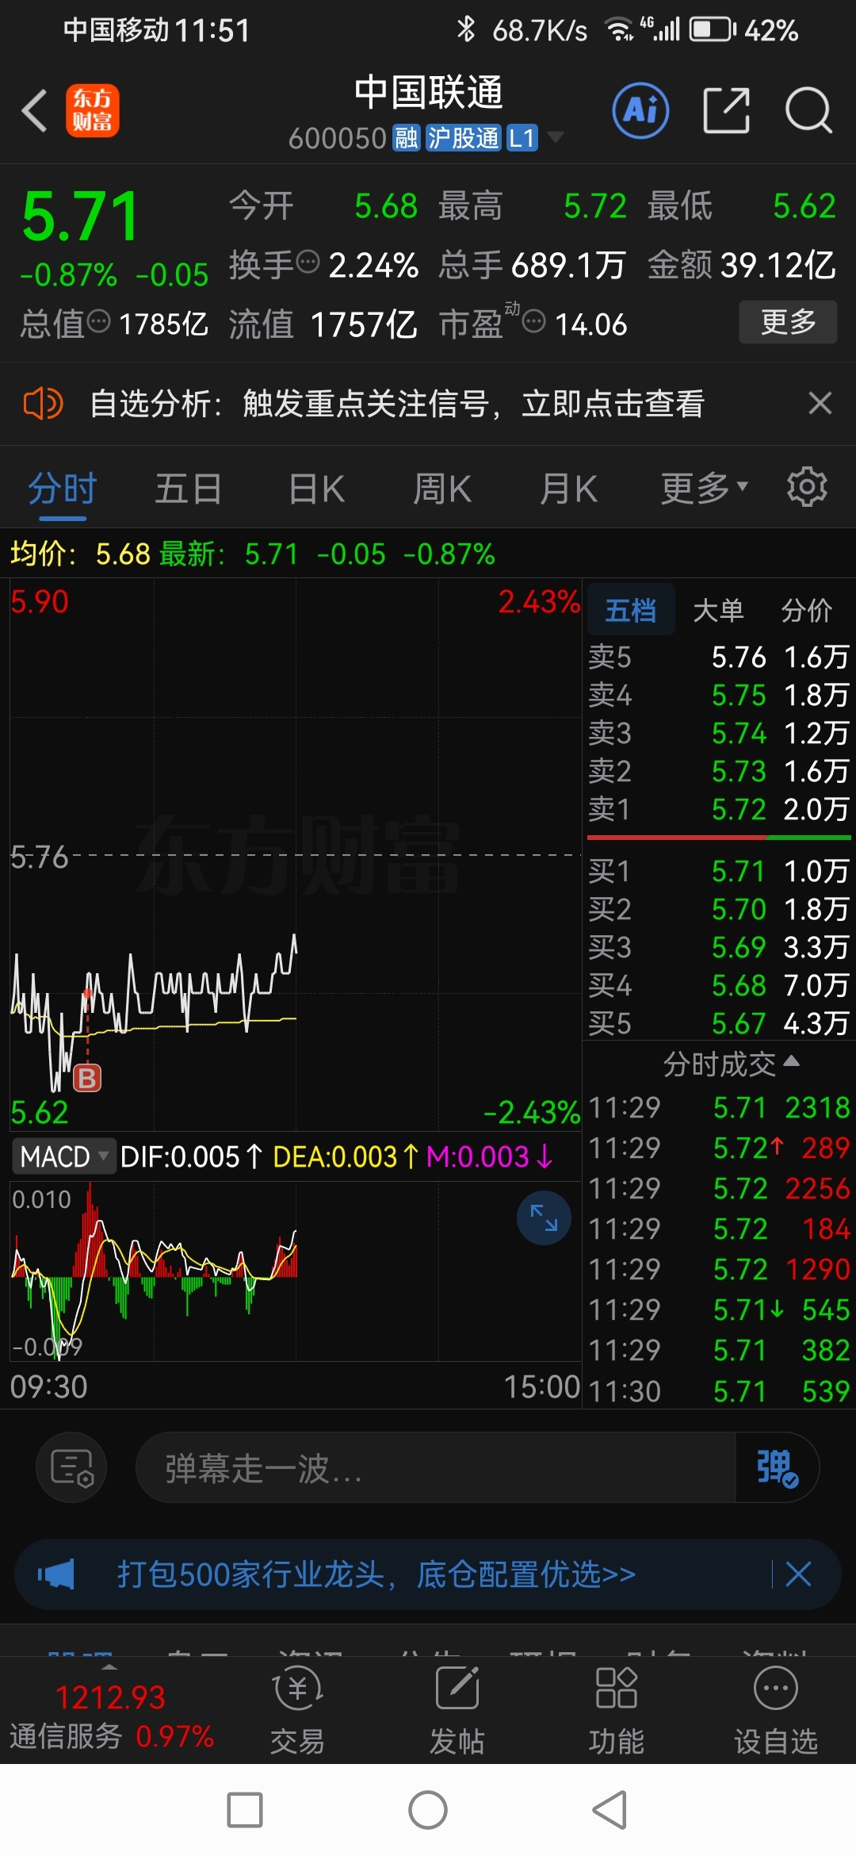This screenshot has width=856, height=1856.
Task: Tap the 沪股通 badge
Action: coord(464,138)
